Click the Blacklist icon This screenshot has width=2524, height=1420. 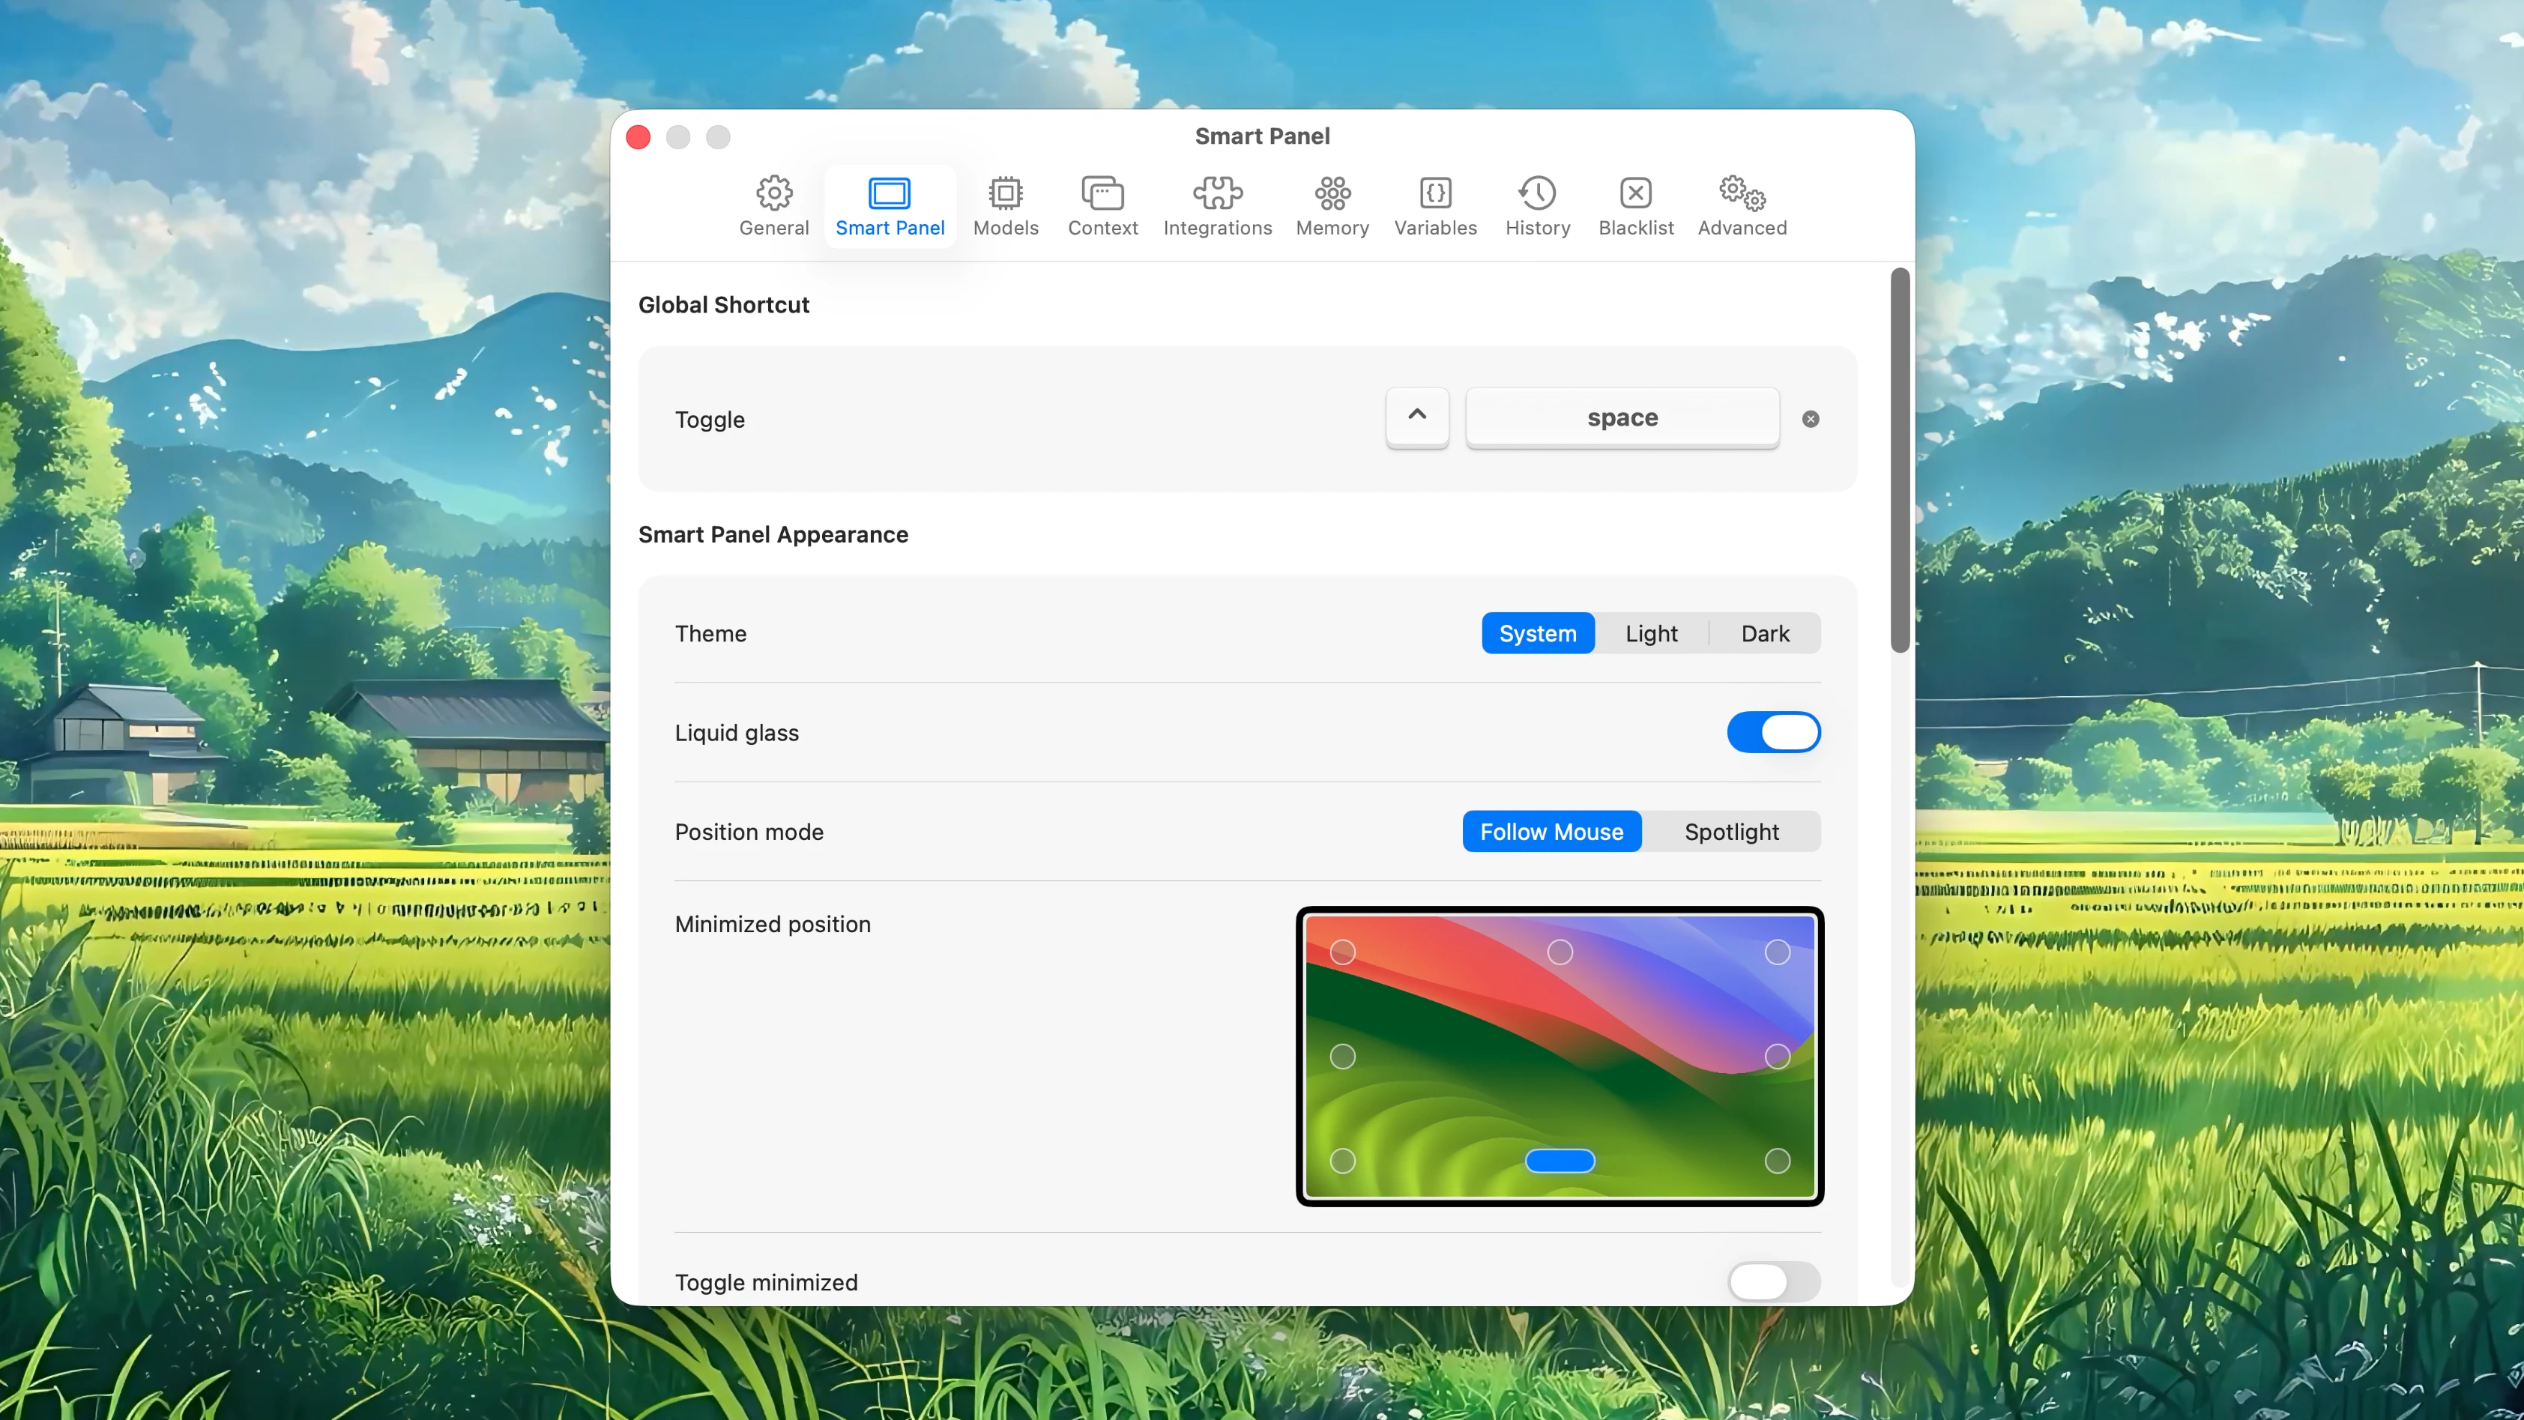point(1634,193)
